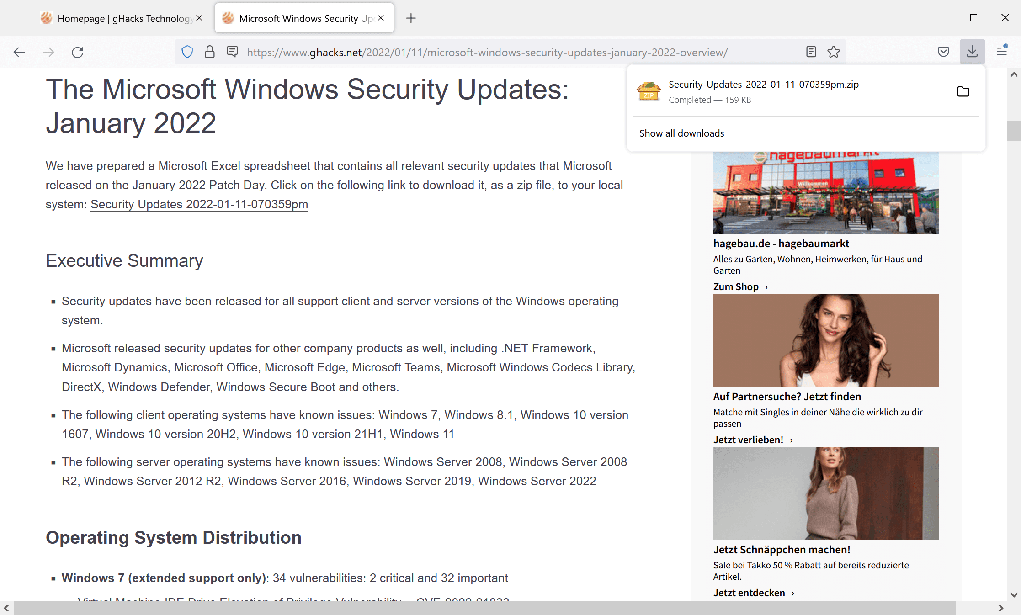Go back using the back arrow

[x=19, y=52]
